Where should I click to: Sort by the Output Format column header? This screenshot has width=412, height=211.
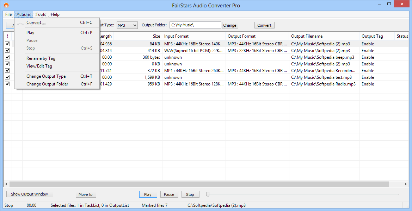pos(257,36)
